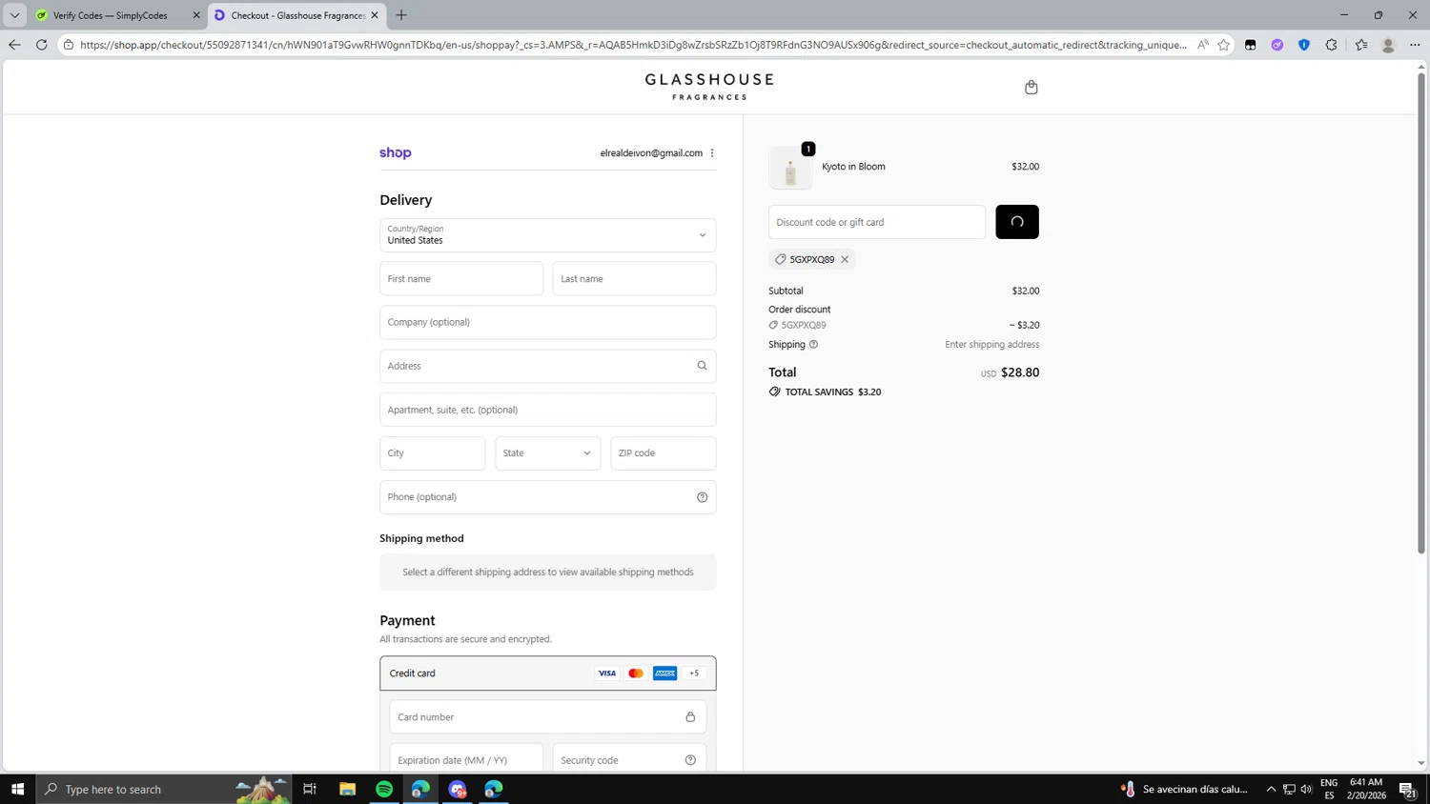Select the Credit card payment option
Screen dimensions: 1430x804
548,673
